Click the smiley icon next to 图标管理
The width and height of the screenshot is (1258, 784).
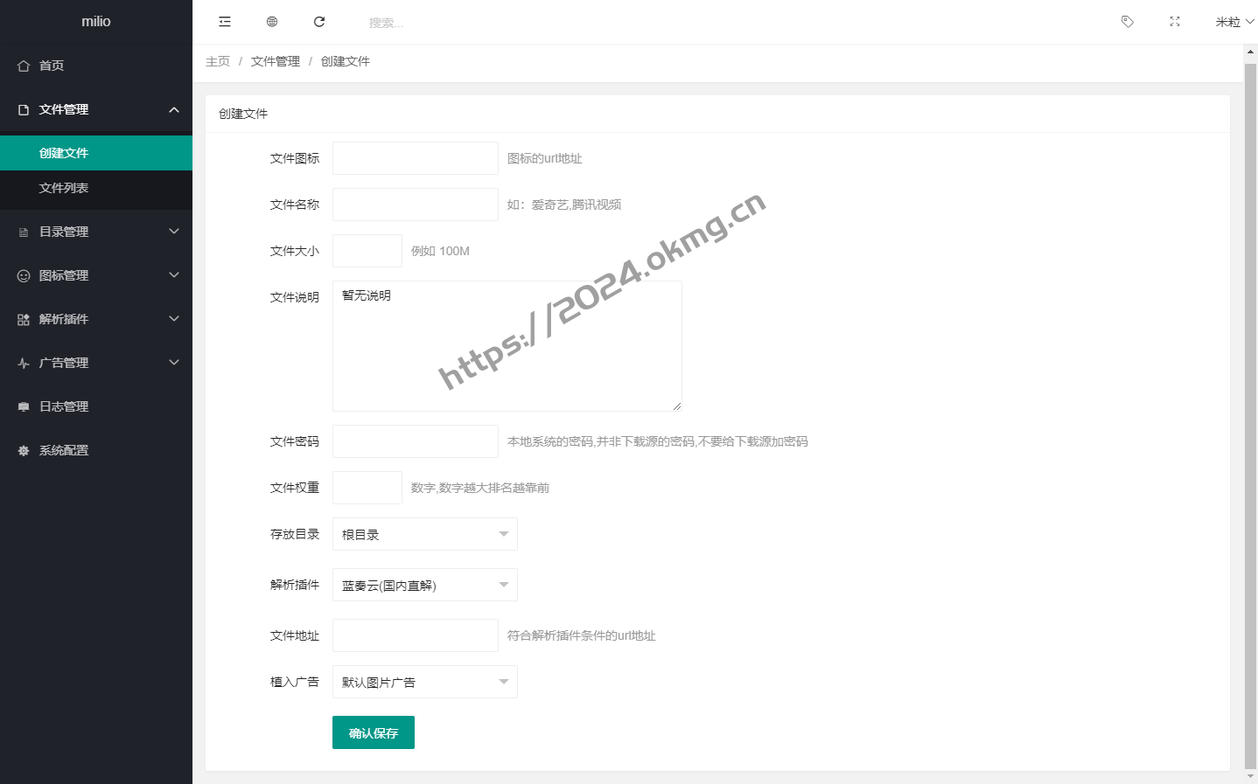[x=22, y=275]
